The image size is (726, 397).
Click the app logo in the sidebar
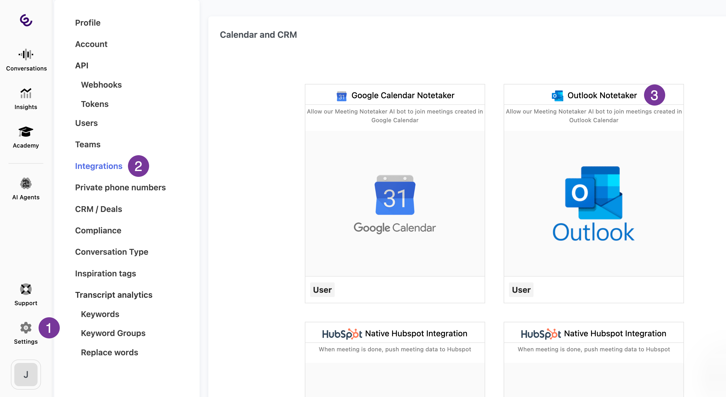coord(26,20)
